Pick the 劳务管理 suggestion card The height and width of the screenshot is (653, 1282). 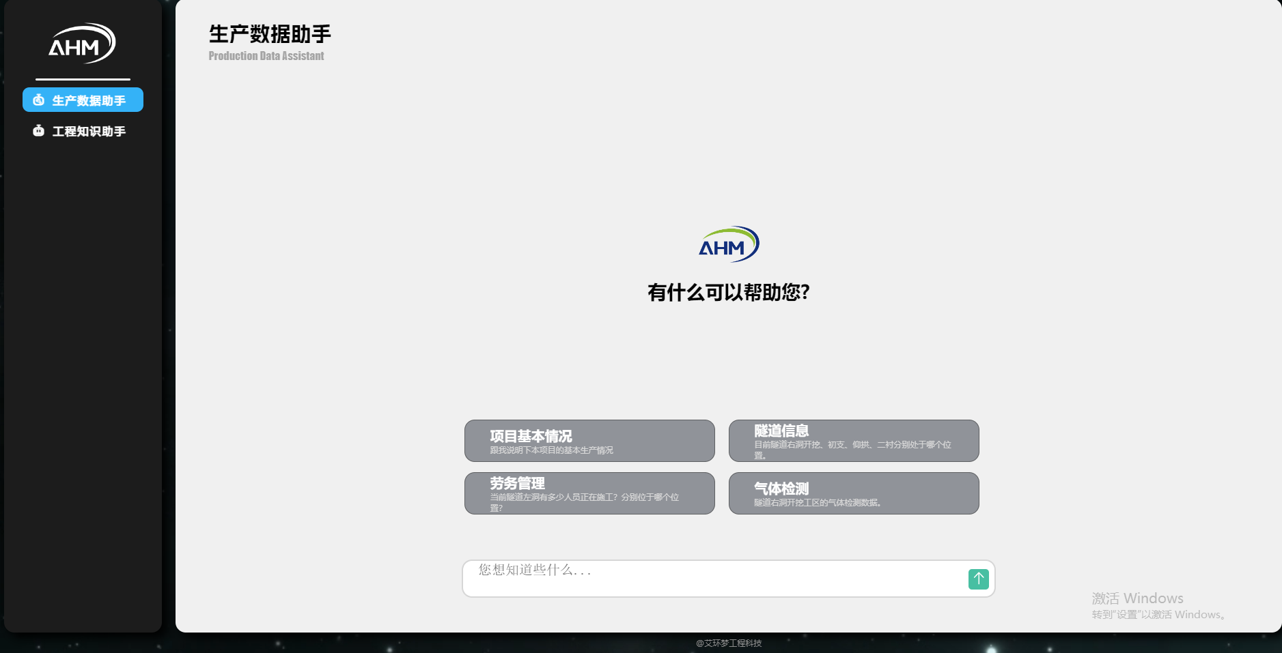click(x=589, y=493)
